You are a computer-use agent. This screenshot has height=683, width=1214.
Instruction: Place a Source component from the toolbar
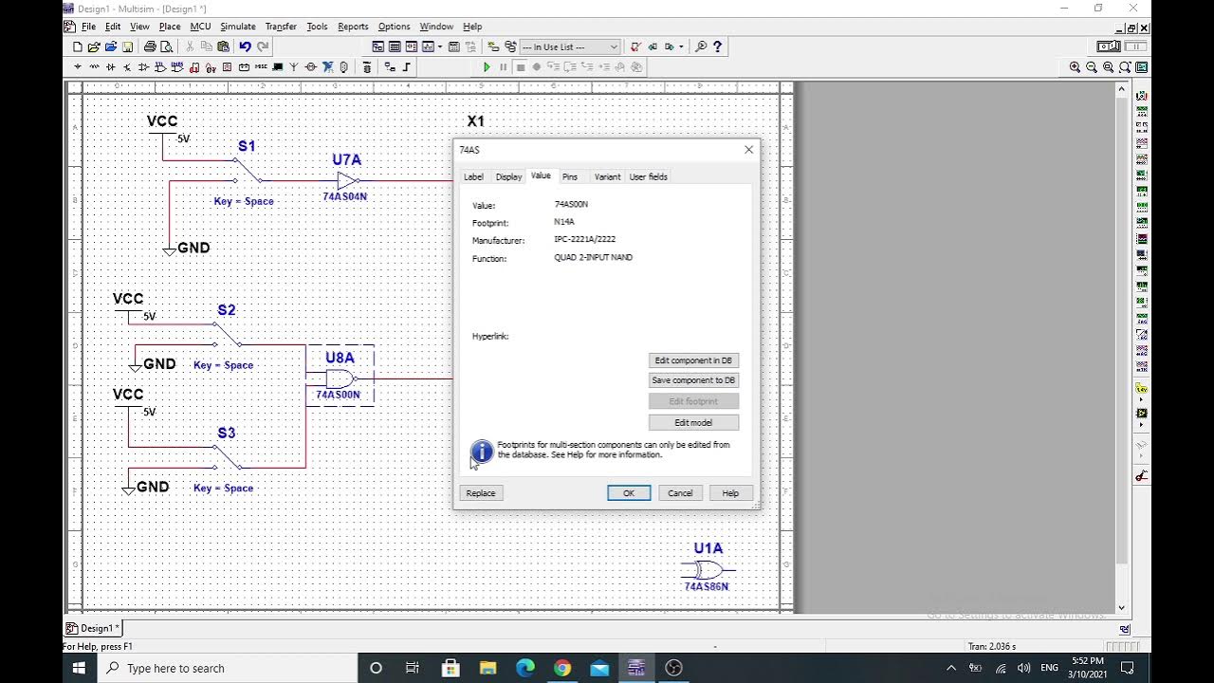[x=78, y=67]
